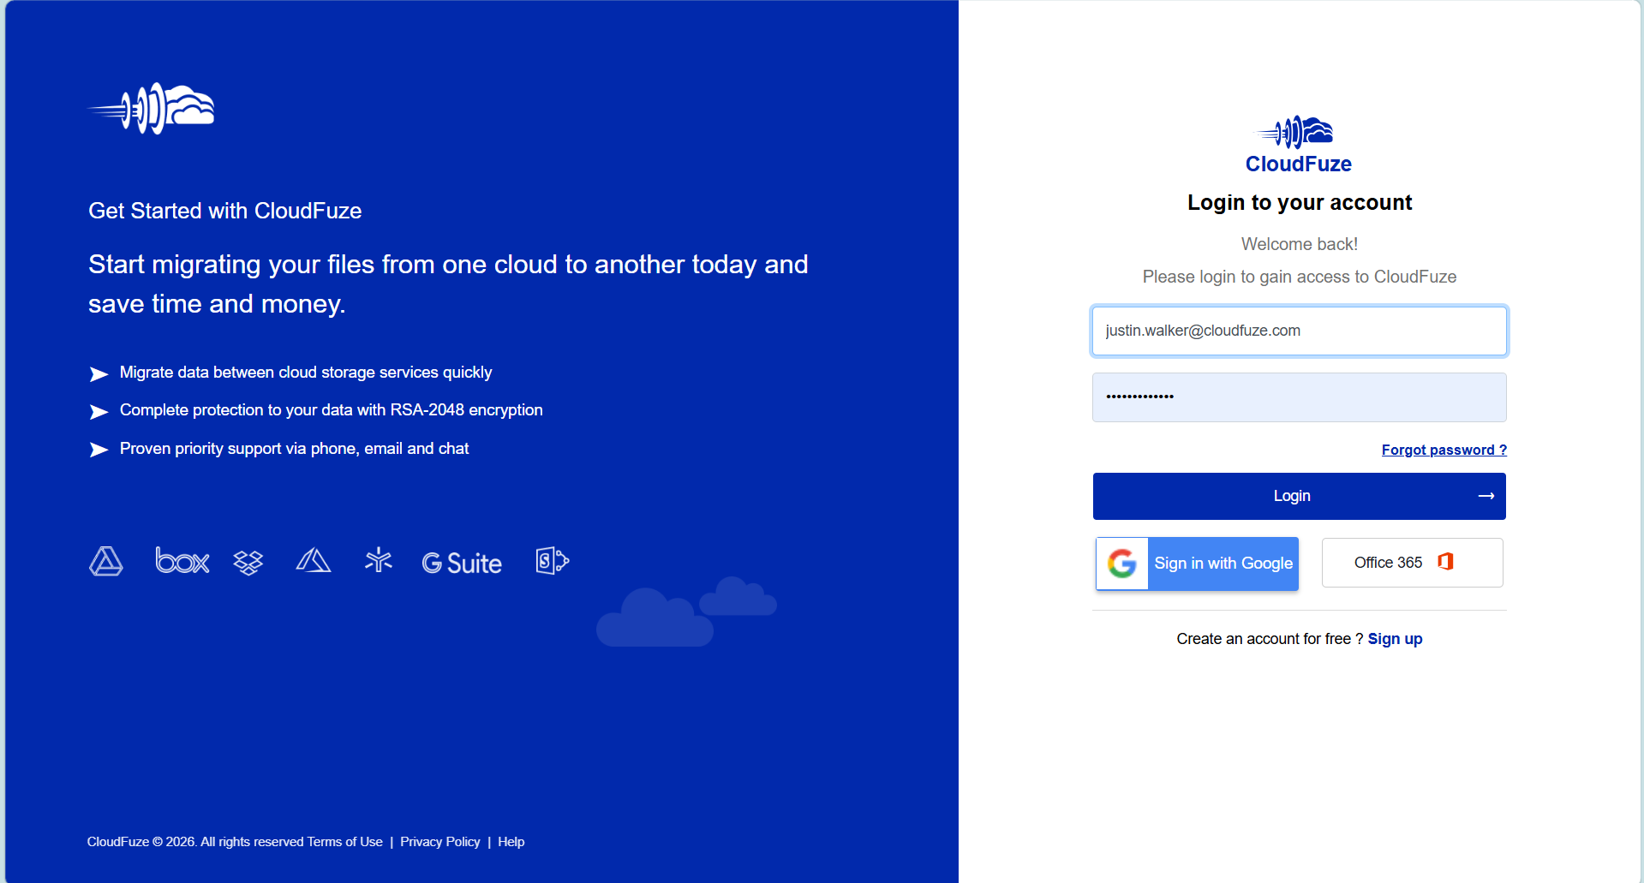The image size is (1644, 883).
Task: Click 'Login to your account' heading
Action: point(1300,203)
